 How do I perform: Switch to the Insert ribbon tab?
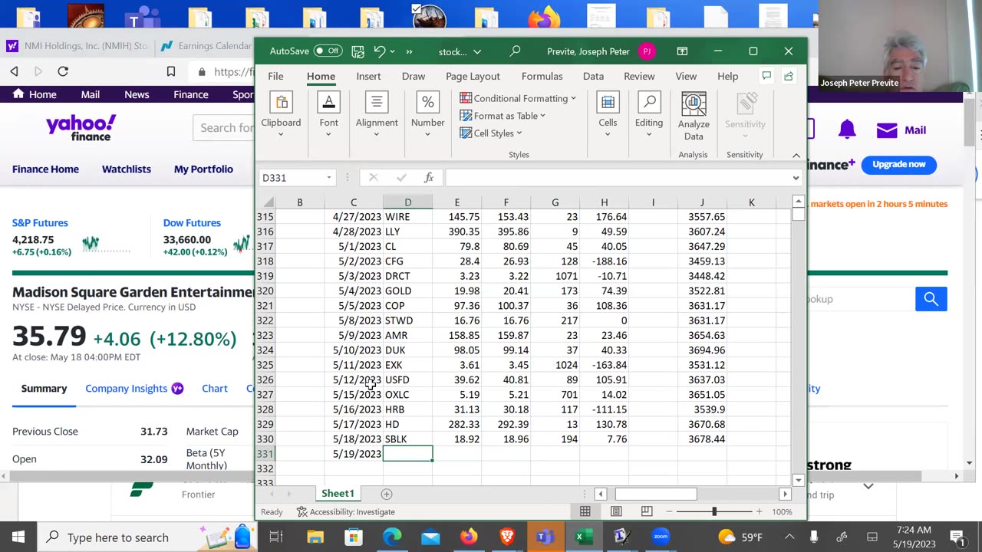[x=368, y=76]
